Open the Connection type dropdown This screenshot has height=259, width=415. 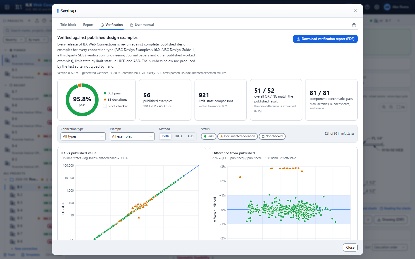(x=83, y=136)
